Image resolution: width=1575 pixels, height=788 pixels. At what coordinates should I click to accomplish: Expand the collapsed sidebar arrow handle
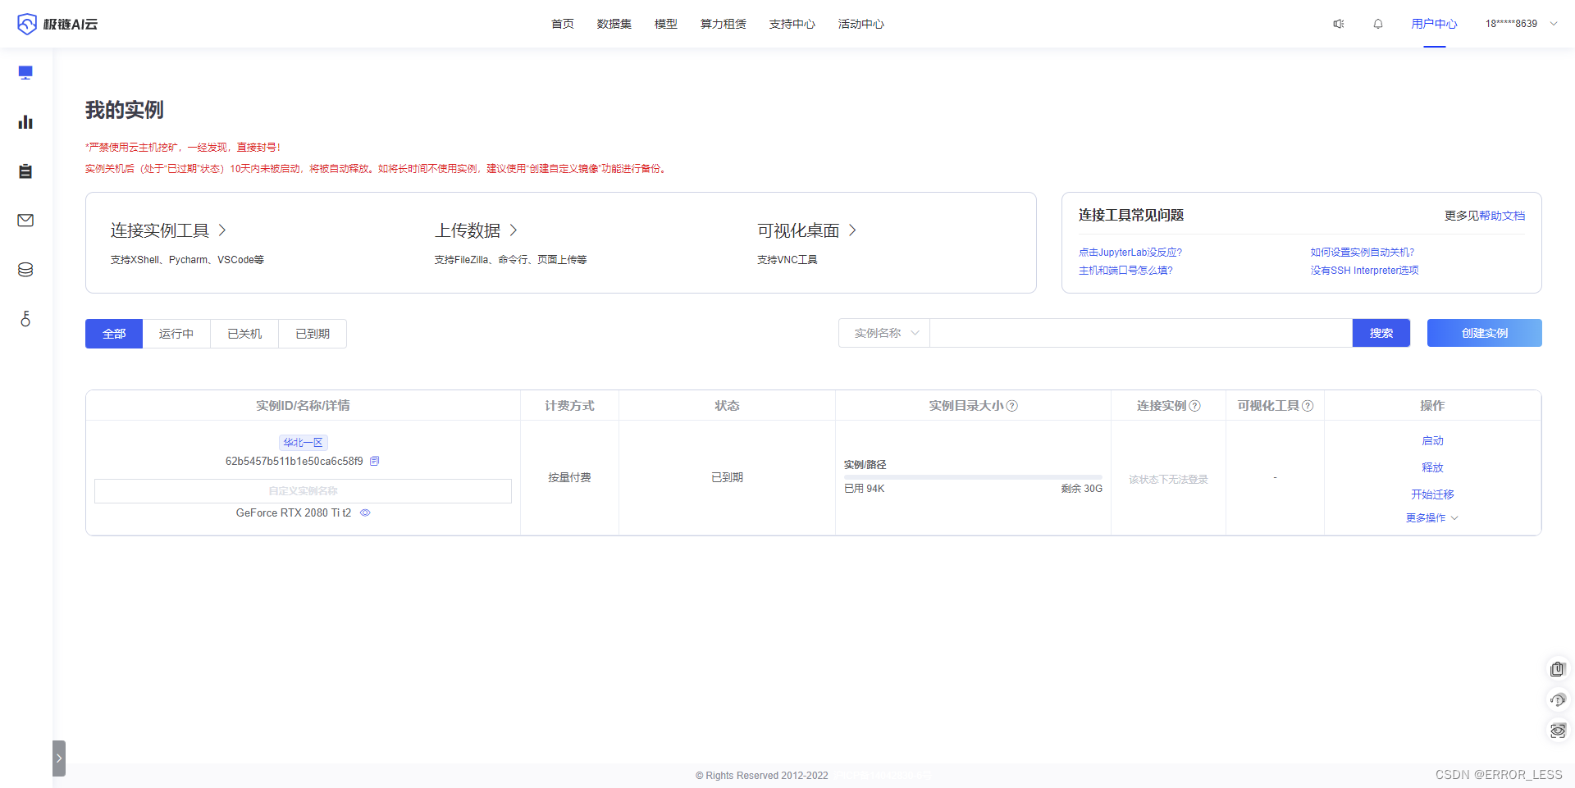[59, 758]
